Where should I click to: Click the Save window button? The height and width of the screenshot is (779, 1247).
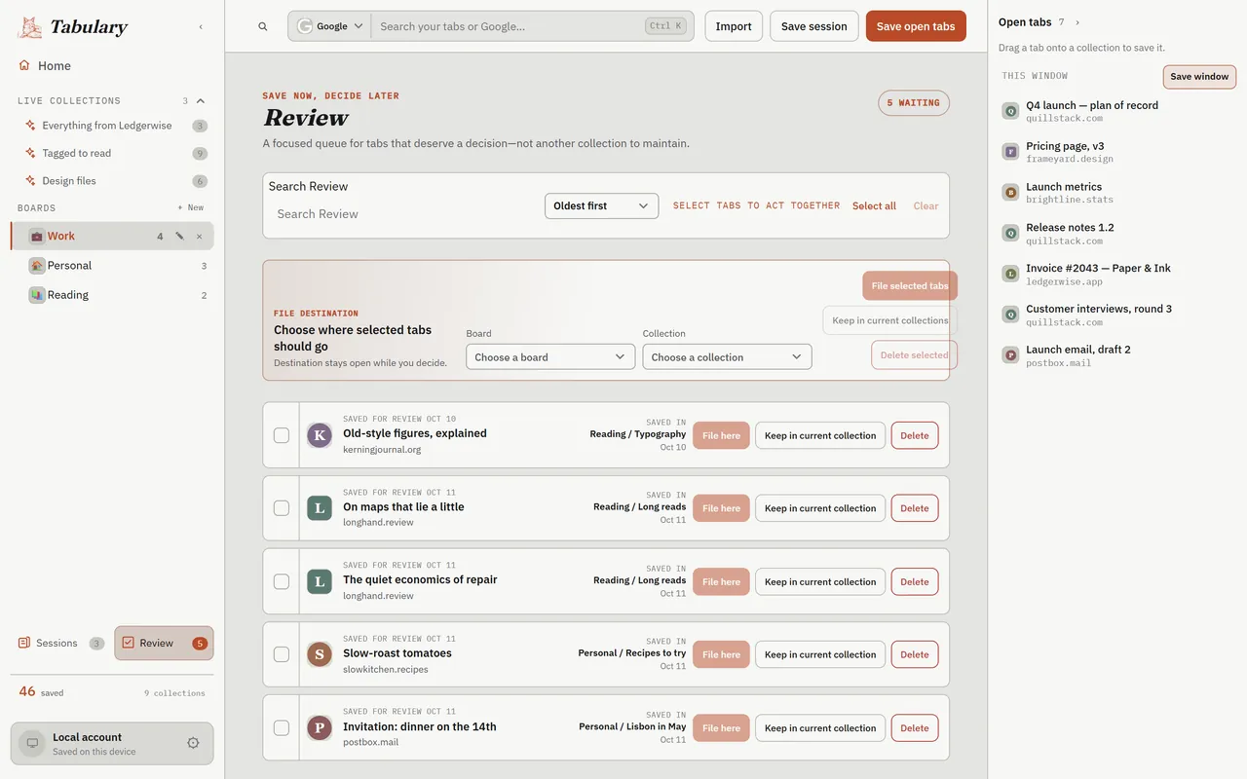(x=1199, y=77)
